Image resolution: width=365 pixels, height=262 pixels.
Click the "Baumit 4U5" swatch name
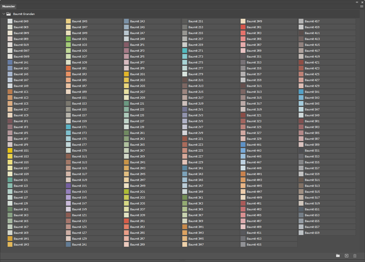click(x=312, y=45)
